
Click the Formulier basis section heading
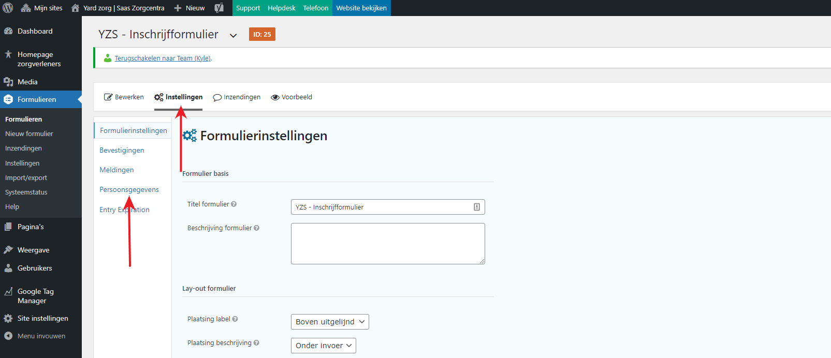click(206, 174)
